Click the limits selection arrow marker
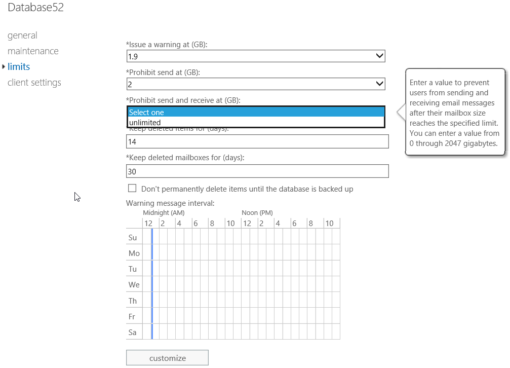The image size is (510, 368). click(x=4, y=66)
